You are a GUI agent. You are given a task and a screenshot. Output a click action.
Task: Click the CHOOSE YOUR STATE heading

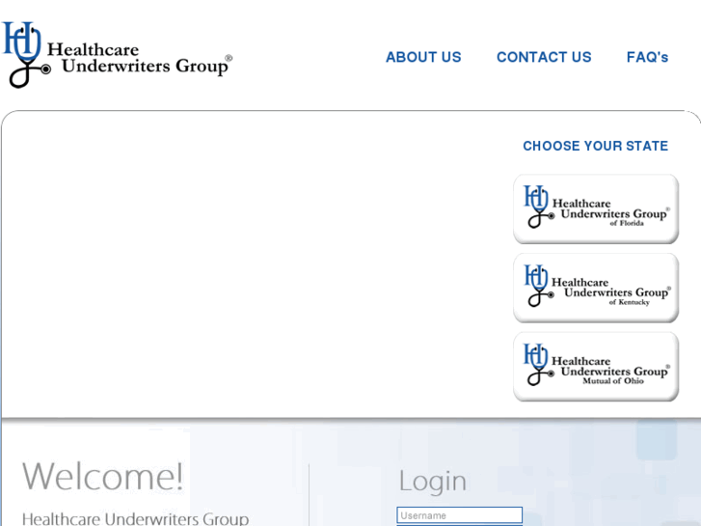pyautogui.click(x=596, y=146)
